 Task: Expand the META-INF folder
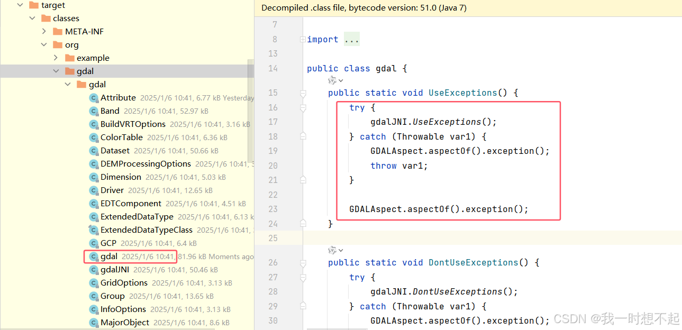tap(44, 31)
